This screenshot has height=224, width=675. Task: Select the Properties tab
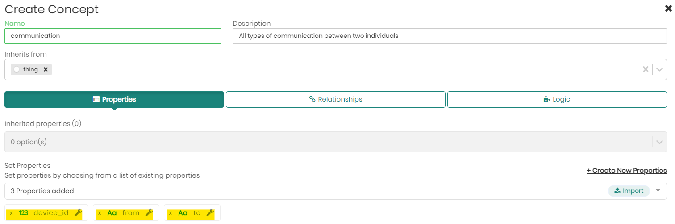[x=114, y=99]
